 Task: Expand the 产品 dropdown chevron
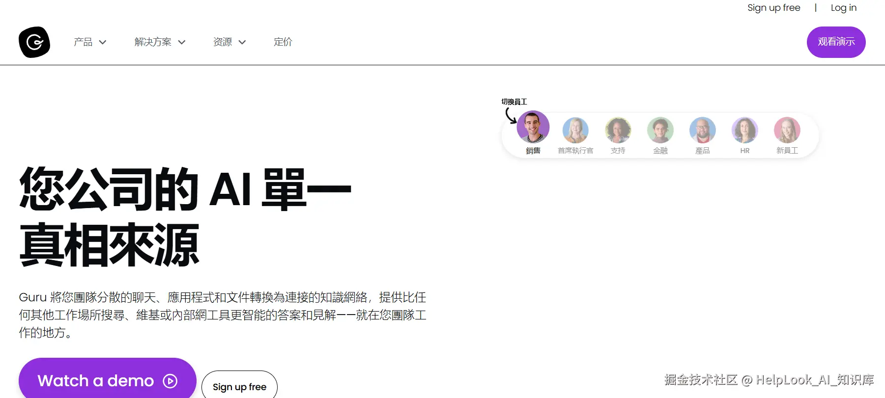pyautogui.click(x=103, y=42)
